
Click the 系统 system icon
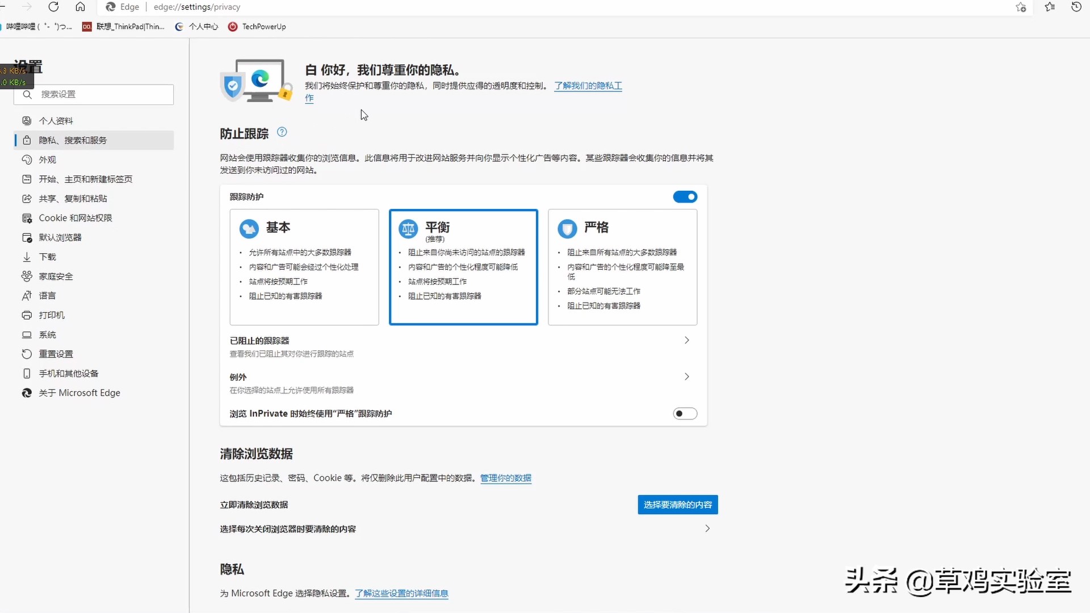pyautogui.click(x=27, y=334)
